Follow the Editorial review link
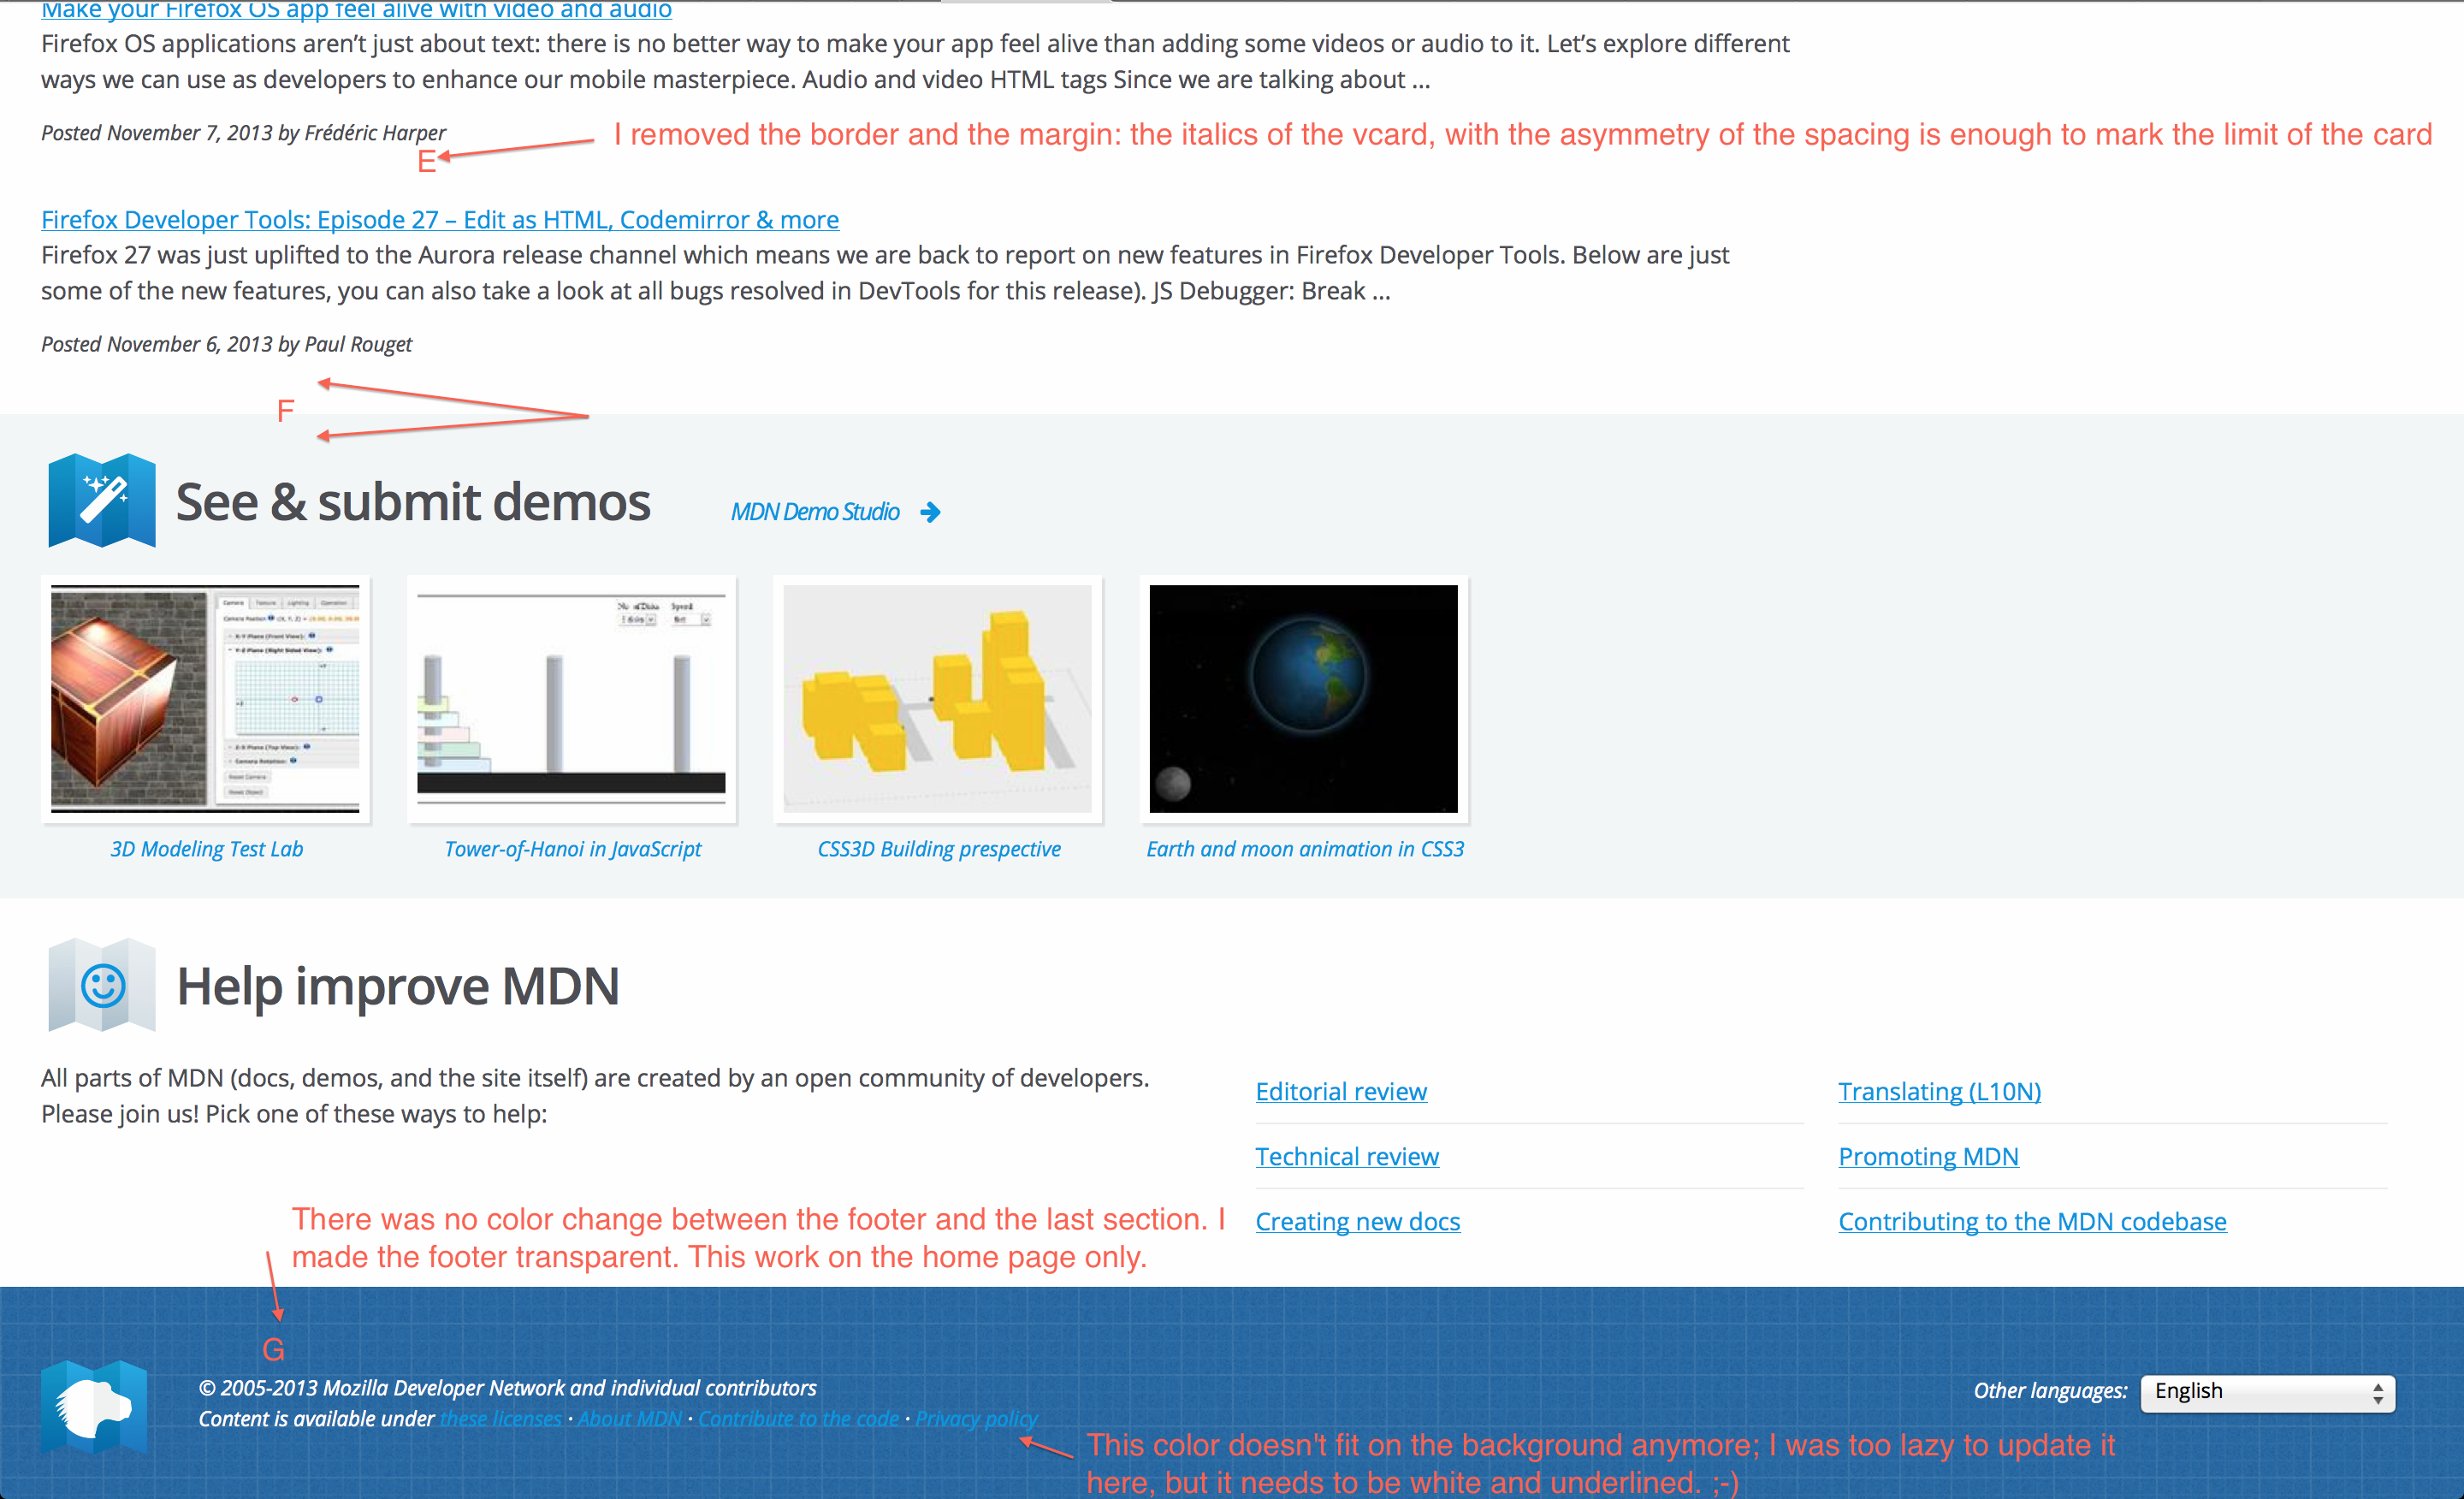The height and width of the screenshot is (1499, 2464). (x=1341, y=1091)
